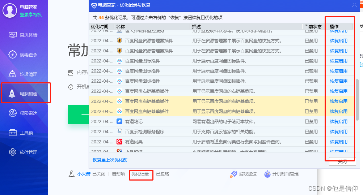Open 优化记录 optimization records

[x=140, y=174]
